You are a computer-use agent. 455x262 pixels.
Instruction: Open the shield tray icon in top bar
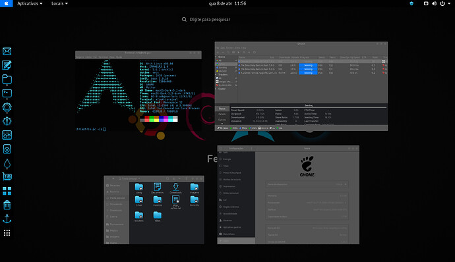pyautogui.click(x=411, y=3)
